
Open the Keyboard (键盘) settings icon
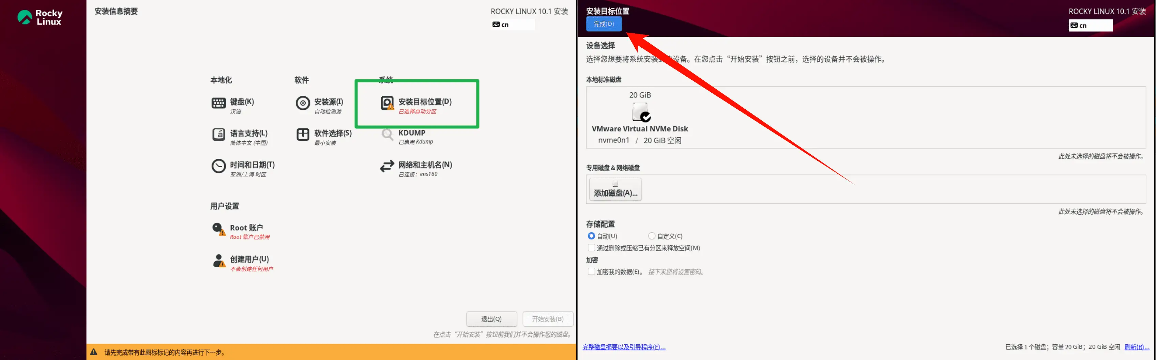(x=218, y=103)
